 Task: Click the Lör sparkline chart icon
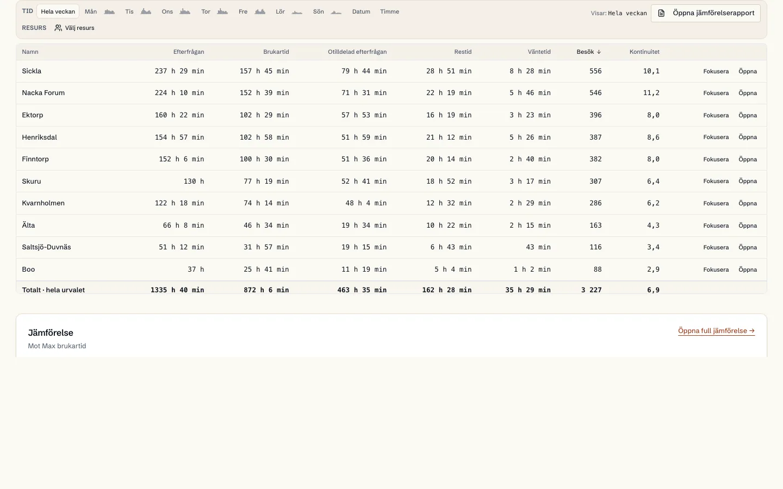(x=297, y=11)
